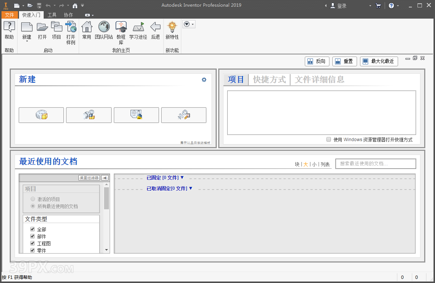Click the Sign In (登录) user icon
435x283 pixels.
click(333, 6)
